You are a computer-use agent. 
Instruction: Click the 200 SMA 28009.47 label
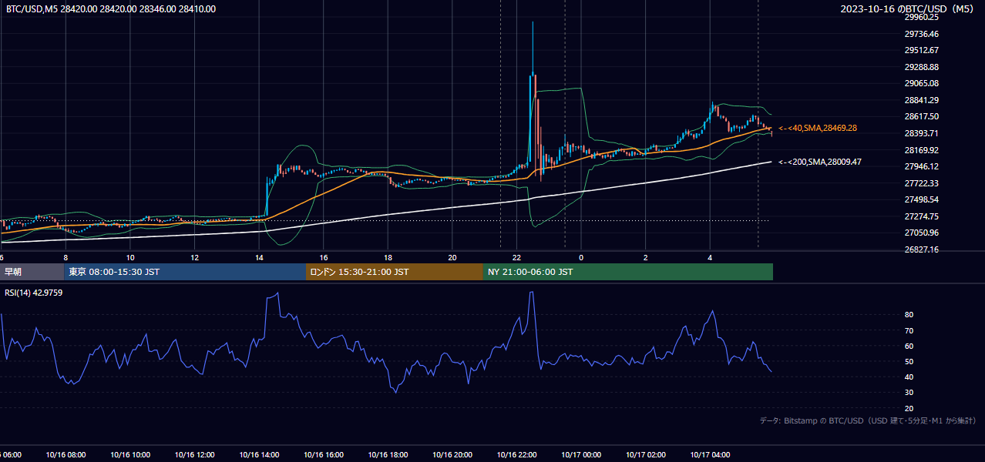[x=819, y=162]
